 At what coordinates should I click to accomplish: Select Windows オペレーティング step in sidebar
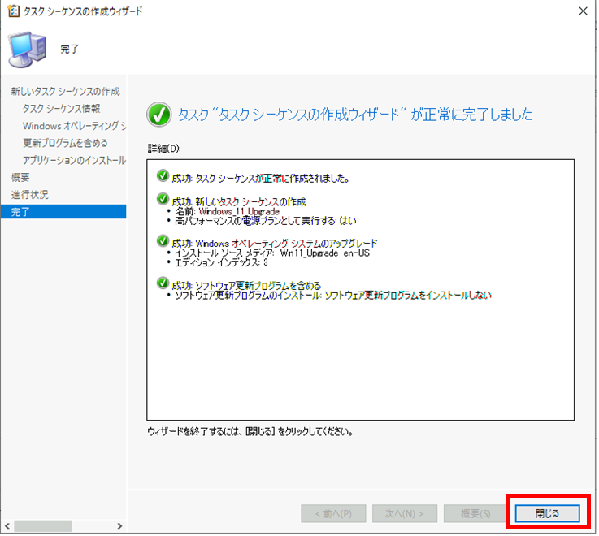click(74, 126)
